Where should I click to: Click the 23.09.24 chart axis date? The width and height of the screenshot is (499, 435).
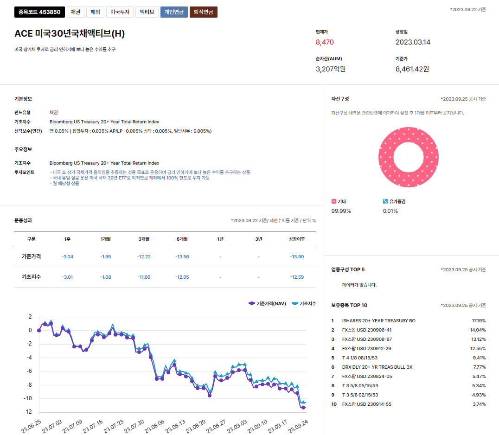pos(298,426)
